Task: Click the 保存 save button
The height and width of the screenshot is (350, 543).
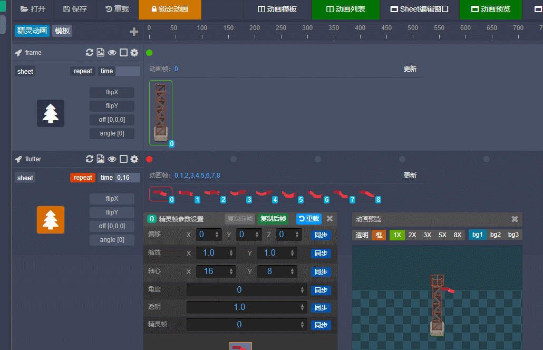Action: (75, 9)
